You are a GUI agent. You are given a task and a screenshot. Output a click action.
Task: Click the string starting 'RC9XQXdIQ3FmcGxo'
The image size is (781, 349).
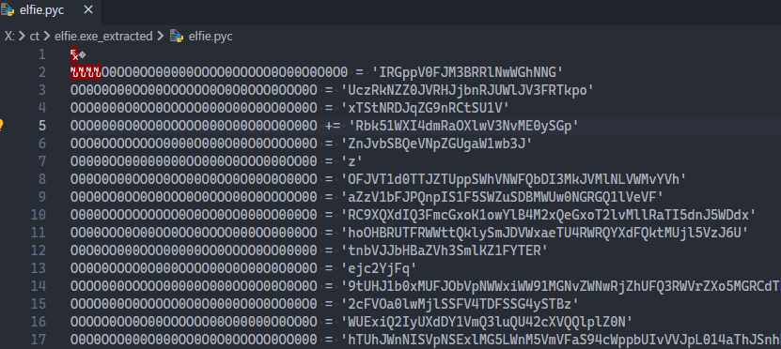(x=549, y=215)
